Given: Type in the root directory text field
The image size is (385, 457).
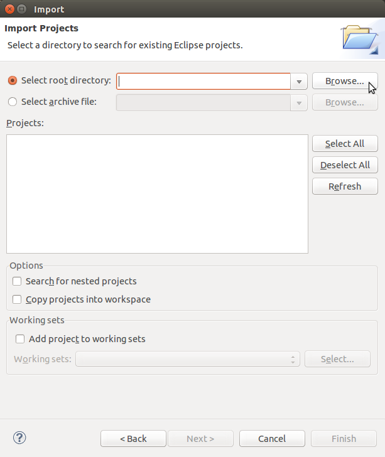Looking at the screenshot, I should [203, 82].
